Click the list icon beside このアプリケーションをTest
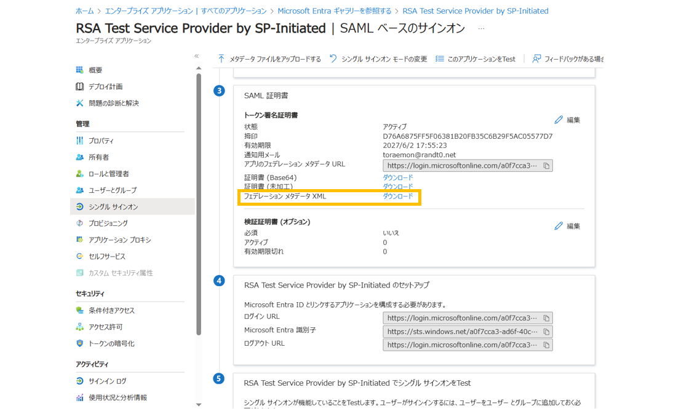 (440, 58)
